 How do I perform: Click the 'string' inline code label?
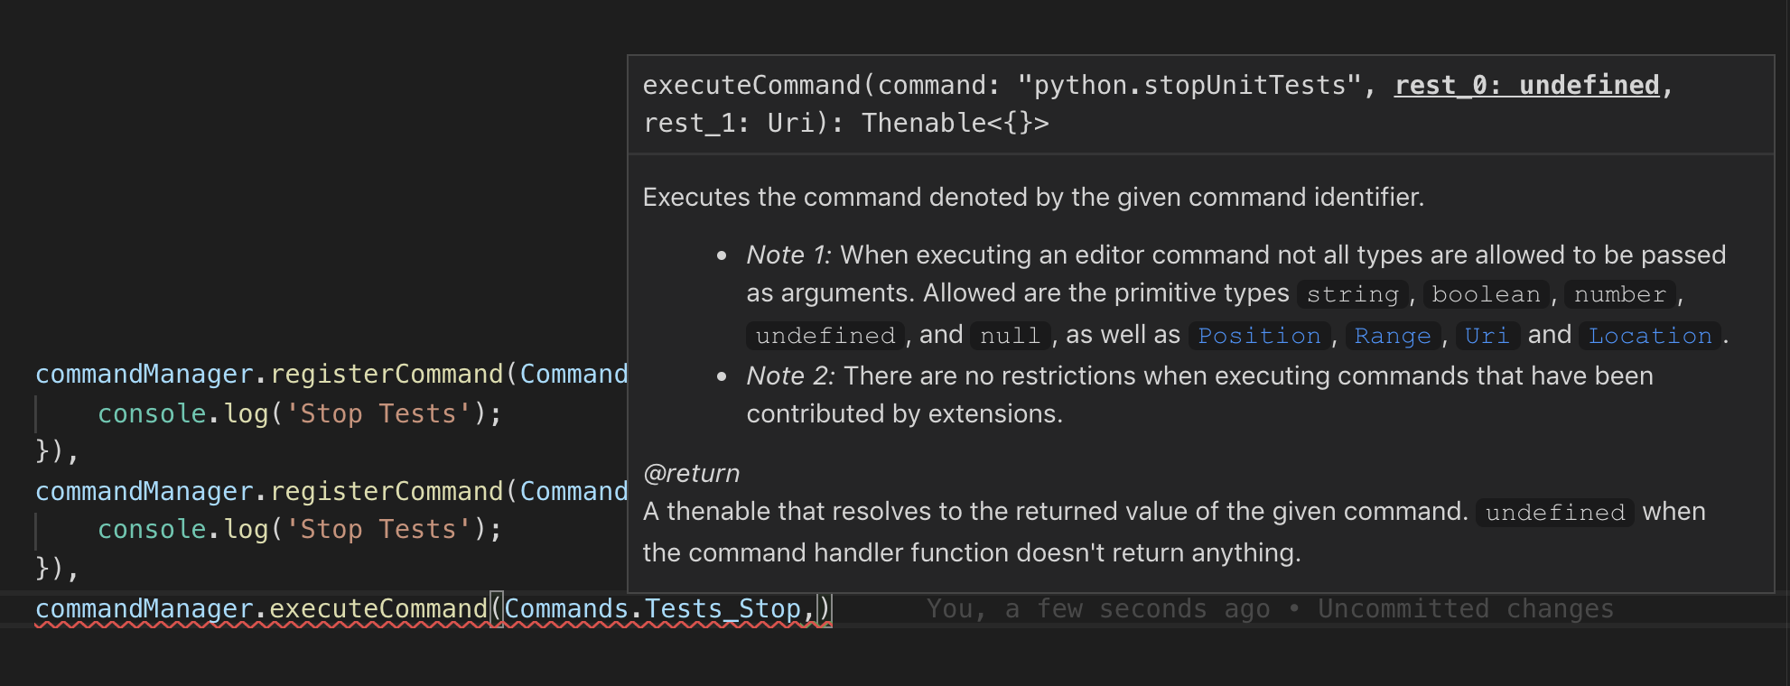(x=1352, y=294)
